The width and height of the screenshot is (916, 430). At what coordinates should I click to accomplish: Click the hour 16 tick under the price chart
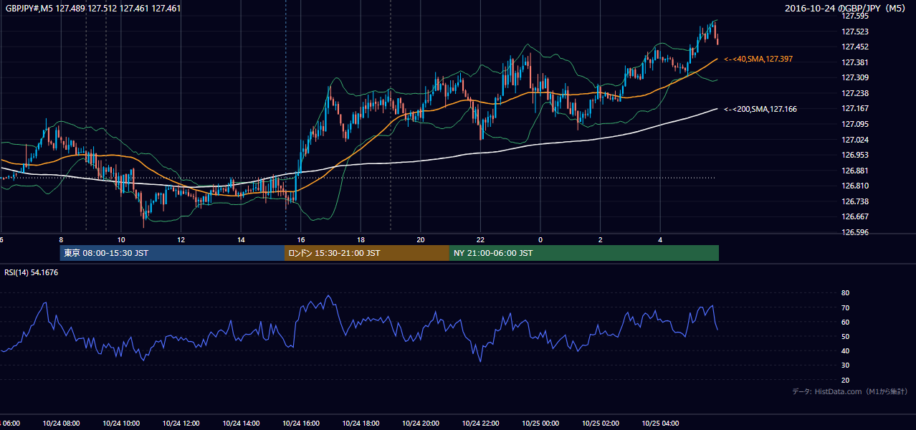301,239
